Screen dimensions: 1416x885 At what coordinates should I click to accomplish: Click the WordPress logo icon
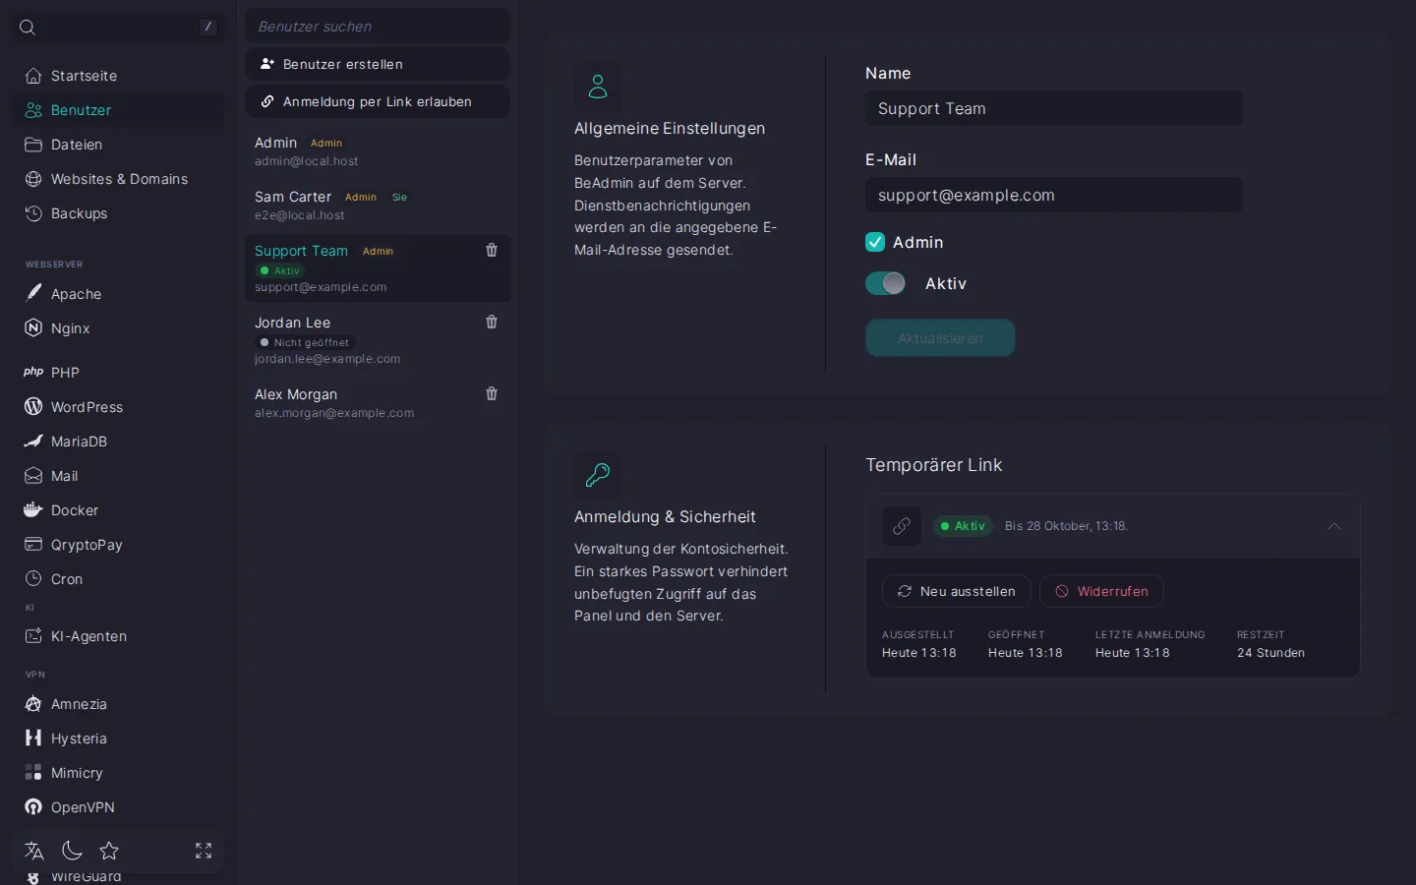[x=33, y=406]
